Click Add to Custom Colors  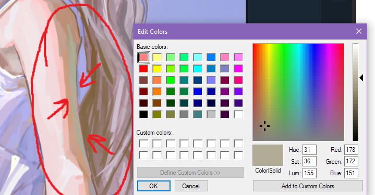coord(308,186)
